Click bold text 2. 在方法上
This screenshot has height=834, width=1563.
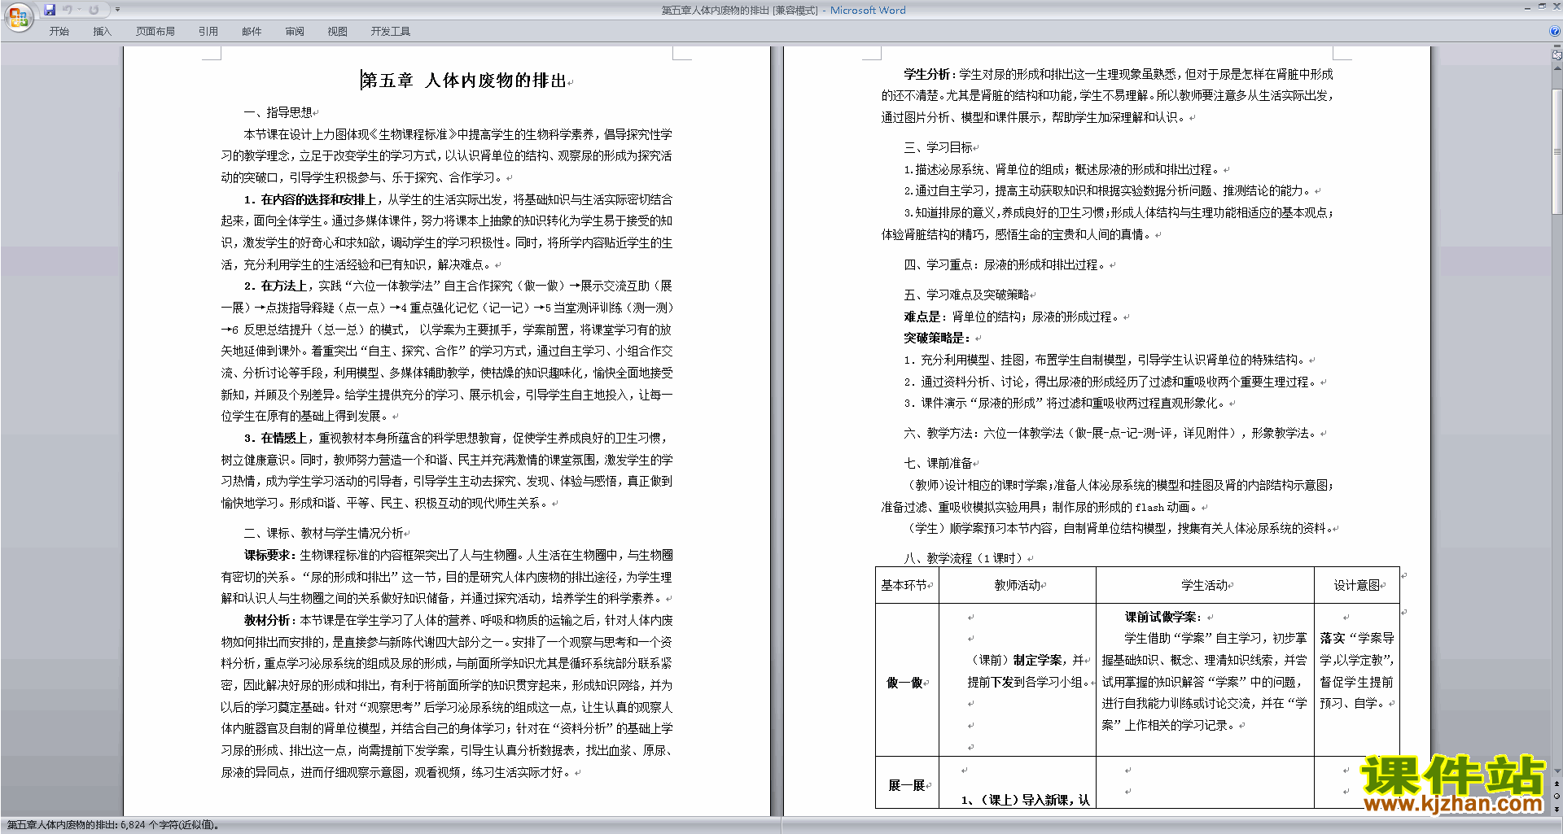(x=275, y=286)
